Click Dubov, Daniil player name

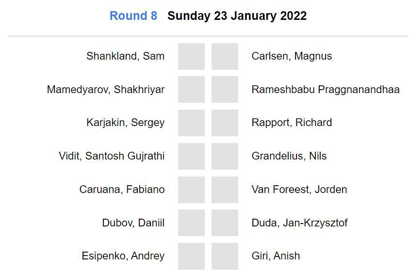[x=133, y=223]
